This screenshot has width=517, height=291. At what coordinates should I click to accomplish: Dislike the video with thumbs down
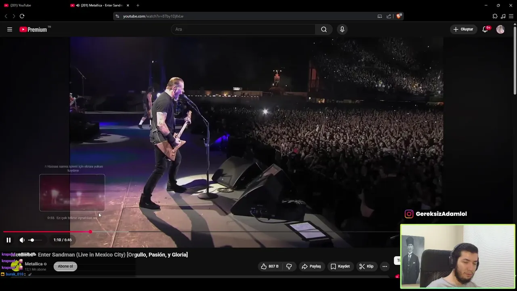289,266
